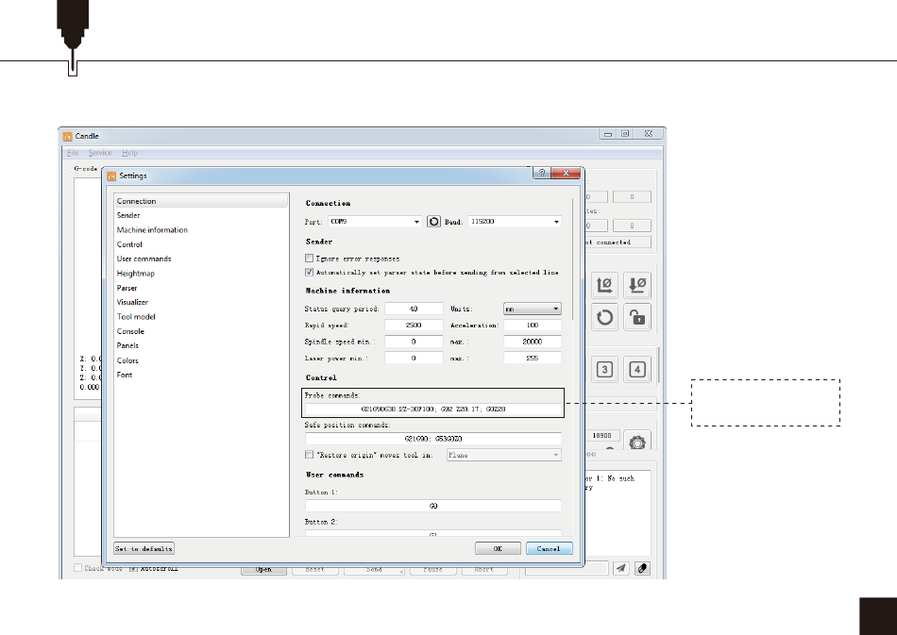This screenshot has height=635, width=897.
Task: Click the Safe position commands field
Action: coord(433,439)
